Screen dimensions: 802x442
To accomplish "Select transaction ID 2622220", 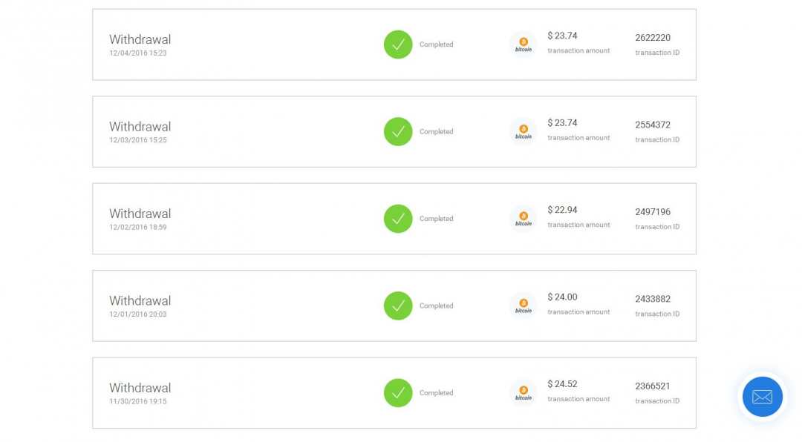I will click(x=653, y=38).
